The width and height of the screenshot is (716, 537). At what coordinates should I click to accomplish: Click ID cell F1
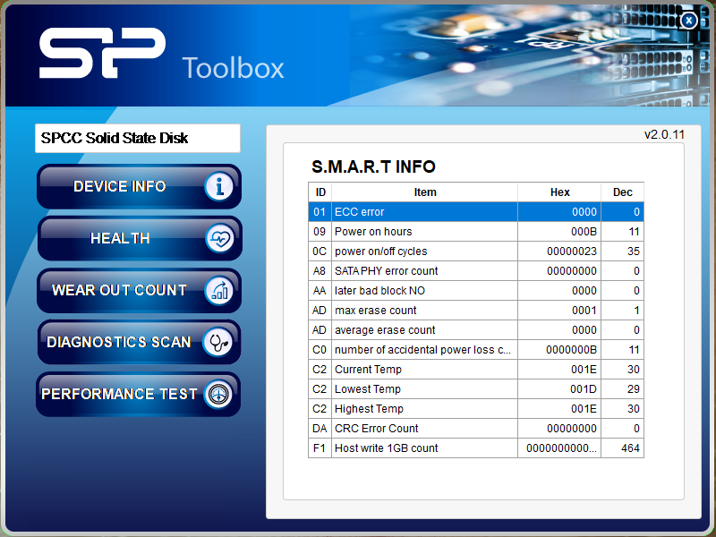(x=320, y=448)
